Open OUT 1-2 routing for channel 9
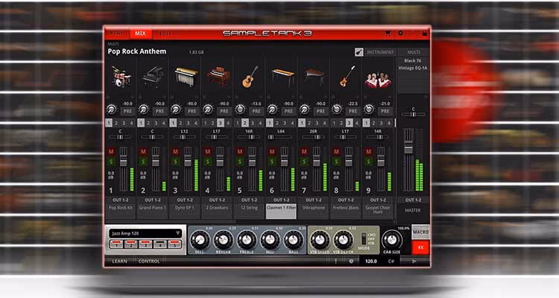 [378, 200]
